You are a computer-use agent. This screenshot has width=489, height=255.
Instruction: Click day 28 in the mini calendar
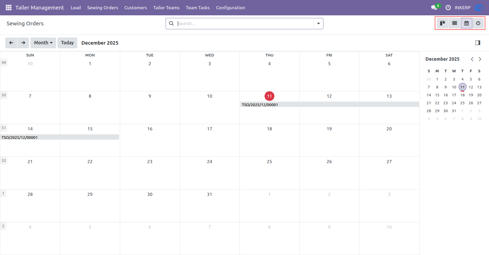tap(429, 111)
